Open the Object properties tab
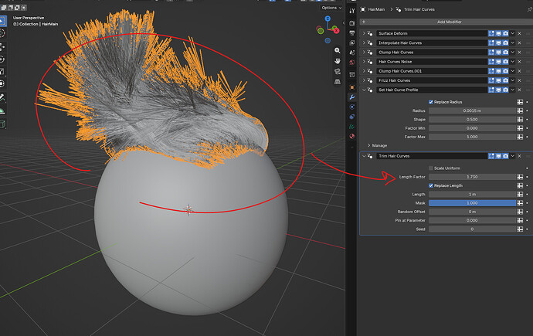The height and width of the screenshot is (336, 533). 351,87
